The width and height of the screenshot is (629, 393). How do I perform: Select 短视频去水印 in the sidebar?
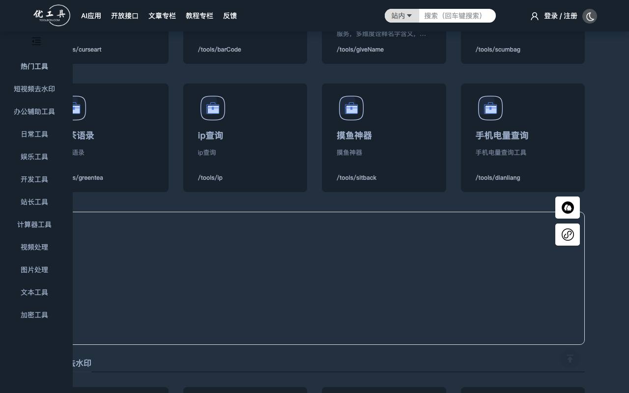(x=34, y=89)
